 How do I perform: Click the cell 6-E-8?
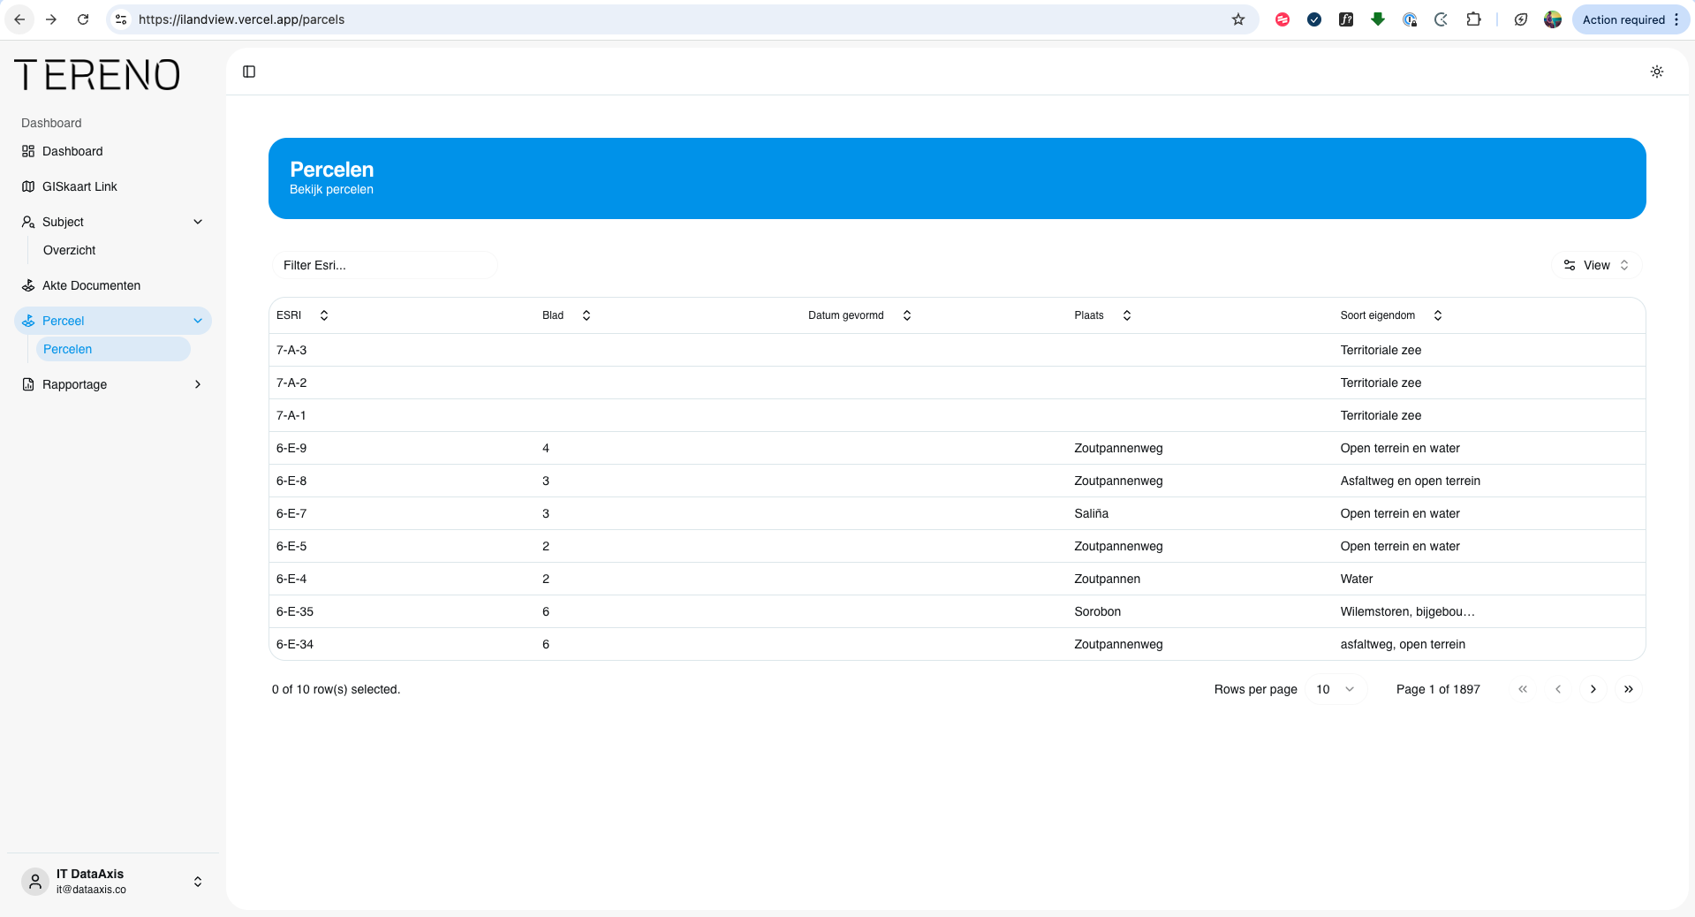coord(291,481)
